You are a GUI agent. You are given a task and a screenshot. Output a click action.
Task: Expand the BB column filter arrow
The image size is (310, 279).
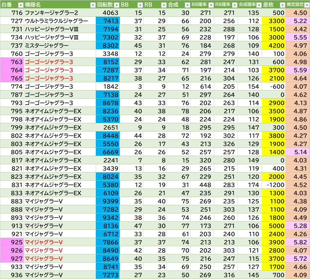[140, 5]
